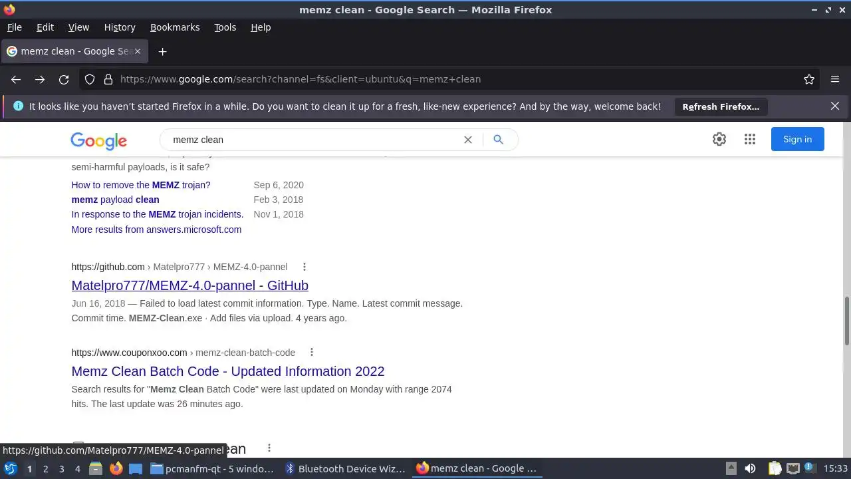The width and height of the screenshot is (851, 479).
Task: Open Google quick settings gear
Action: (x=719, y=139)
